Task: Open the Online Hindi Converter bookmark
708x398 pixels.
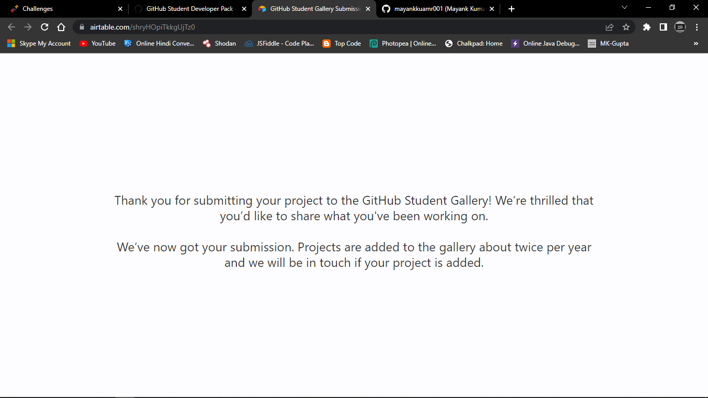Action: (159, 44)
